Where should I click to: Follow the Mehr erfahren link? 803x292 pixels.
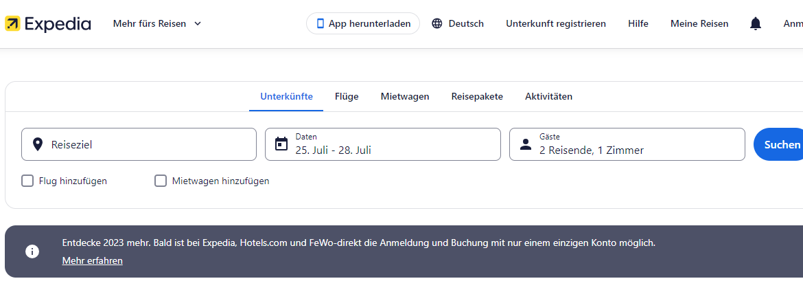(93, 260)
